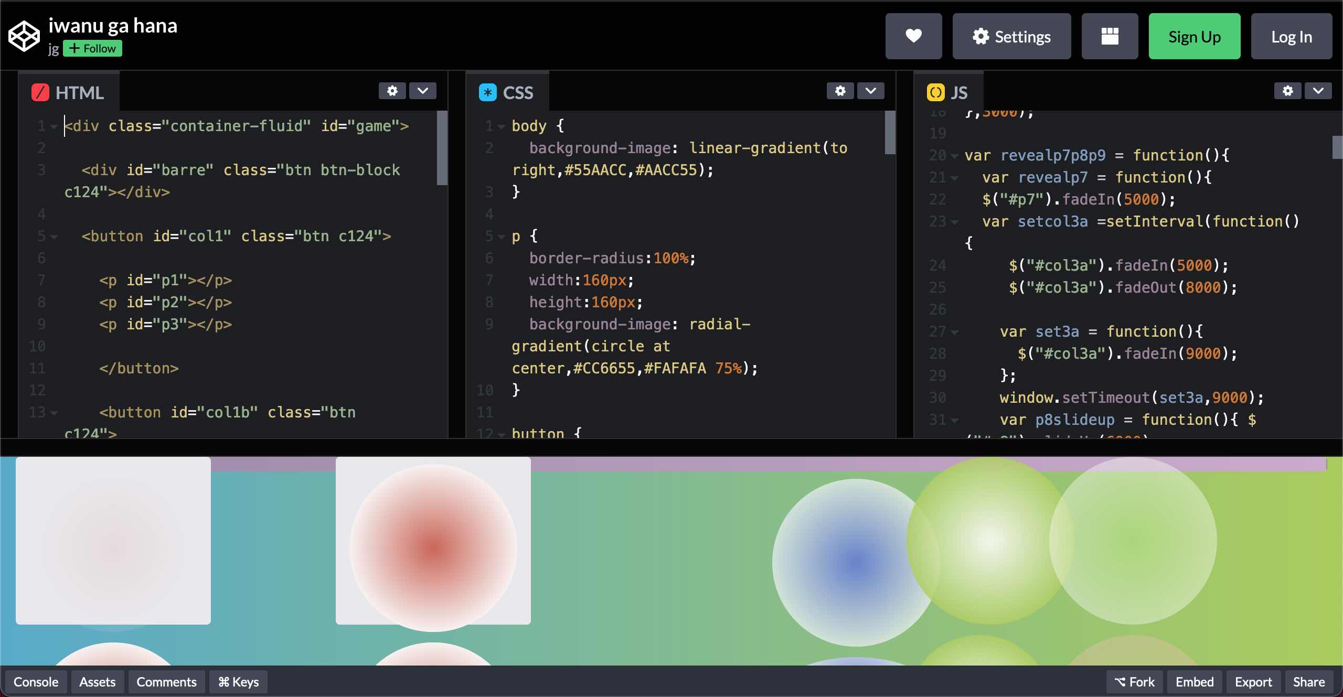Expand the JS panel dropdown chevron
Viewport: 1343px width, 697px height.
click(x=1318, y=91)
